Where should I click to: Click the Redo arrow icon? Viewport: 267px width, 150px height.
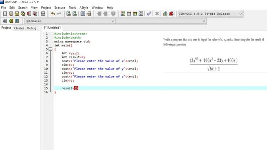(59, 14)
